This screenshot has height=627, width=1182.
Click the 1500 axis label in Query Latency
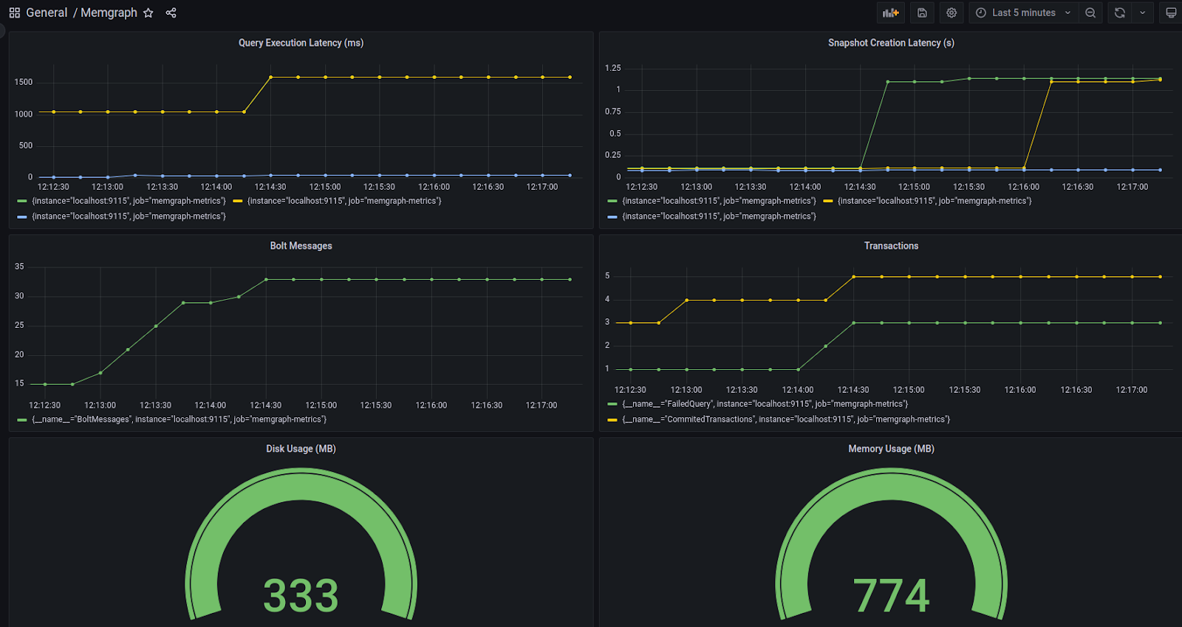click(x=24, y=82)
